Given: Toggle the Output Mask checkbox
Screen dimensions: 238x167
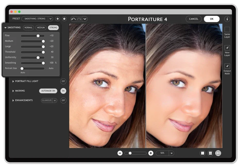Looking at the screenshot, I should point(227,66).
